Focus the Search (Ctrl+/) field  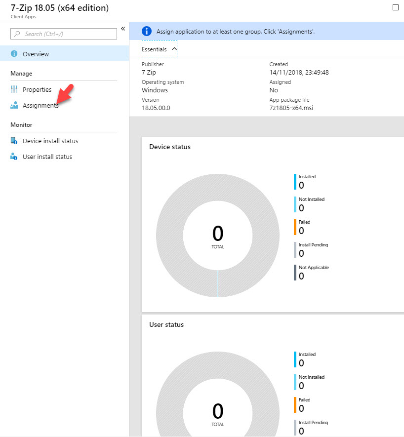pyautogui.click(x=64, y=34)
